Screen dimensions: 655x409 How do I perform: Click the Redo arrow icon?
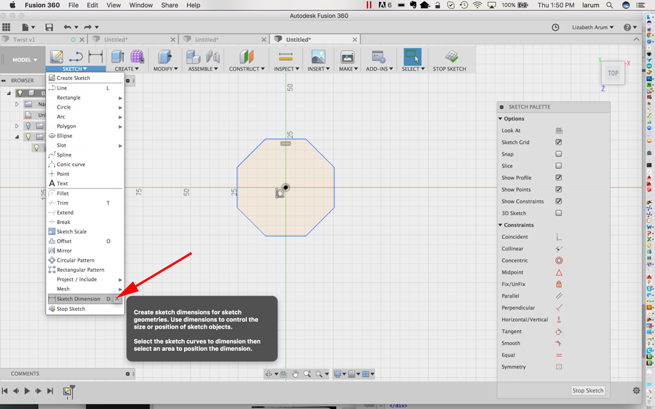88,27
